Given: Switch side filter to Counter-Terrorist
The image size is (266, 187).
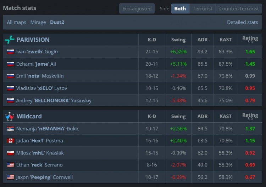Looking at the screenshot, I should click(239, 8).
